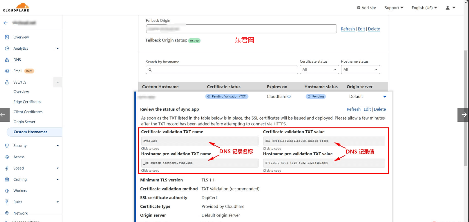Screen dimensions: 469x222
Task: Expand the Rules sidebar section
Action: [58, 202]
